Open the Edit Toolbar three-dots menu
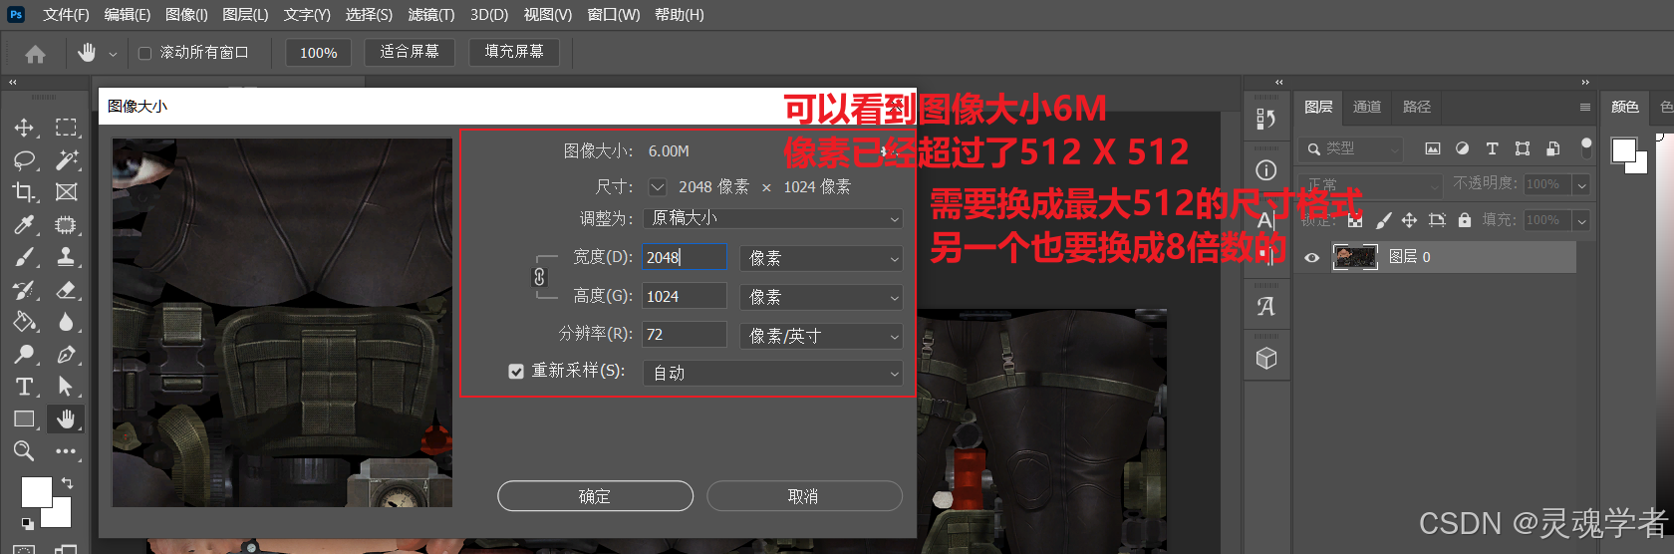Viewport: 1674px width, 554px height. click(x=66, y=451)
